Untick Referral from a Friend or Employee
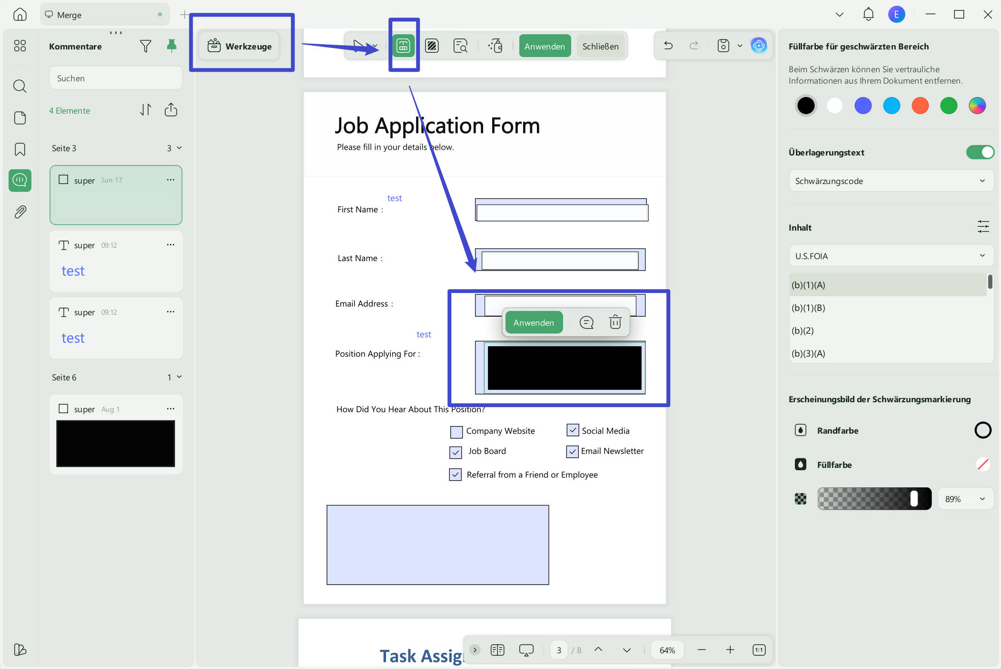The image size is (1001, 669). click(x=456, y=475)
